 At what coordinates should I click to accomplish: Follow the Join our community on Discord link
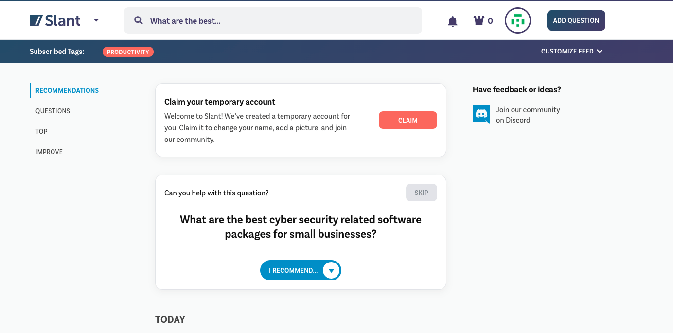(x=528, y=115)
